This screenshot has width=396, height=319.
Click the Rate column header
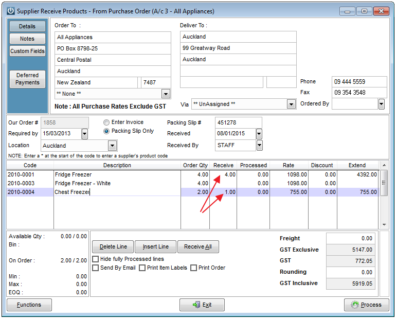click(289, 166)
